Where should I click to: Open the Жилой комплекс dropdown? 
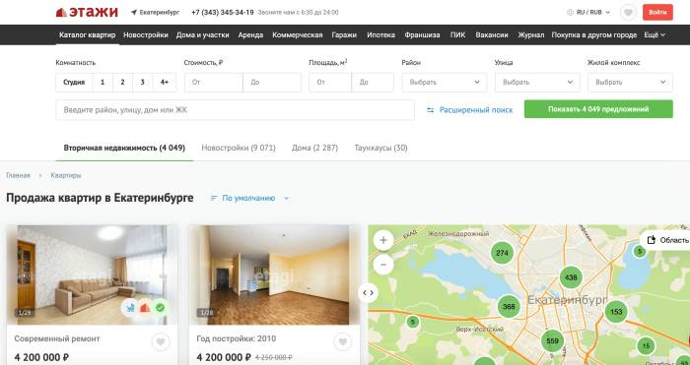630,82
